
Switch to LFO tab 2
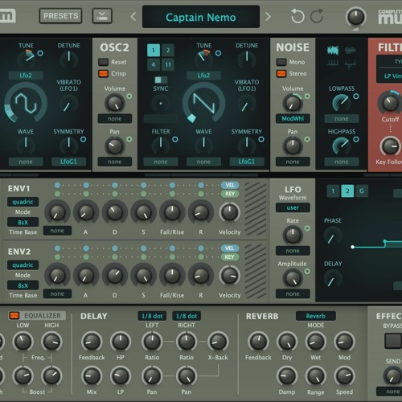(x=347, y=191)
